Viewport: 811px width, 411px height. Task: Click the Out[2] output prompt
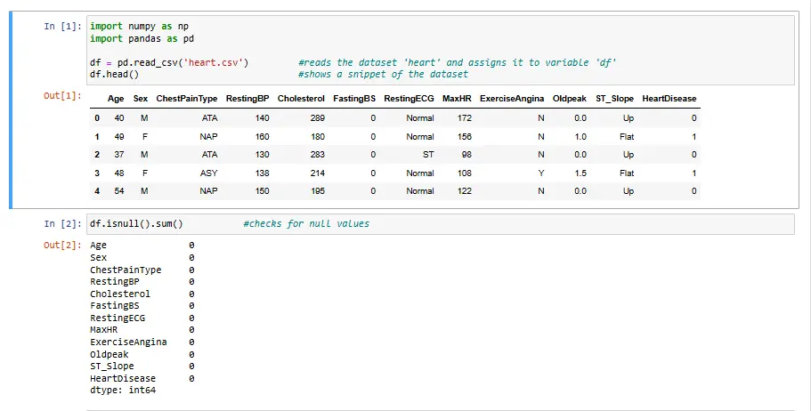pos(62,245)
